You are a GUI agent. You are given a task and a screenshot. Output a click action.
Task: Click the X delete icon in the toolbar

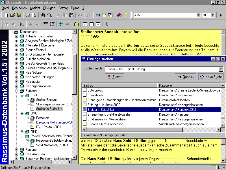89,15
